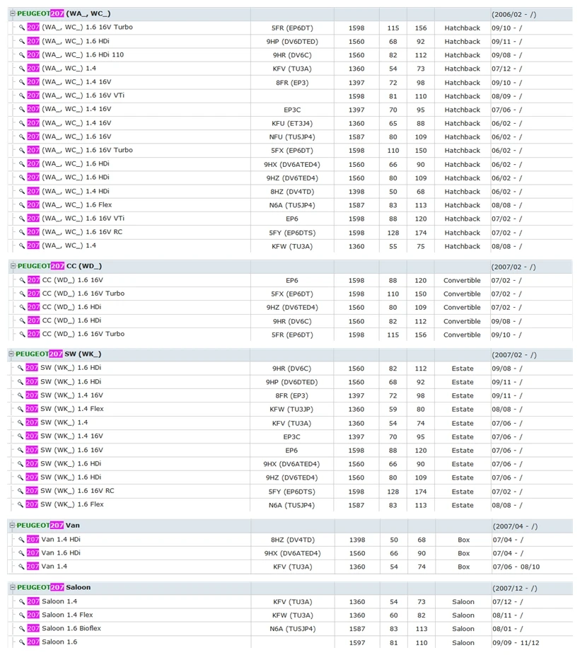This screenshot has width=580, height=655.
Task: Select Box body type in Van 1.6 HDi row
Action: point(463,553)
